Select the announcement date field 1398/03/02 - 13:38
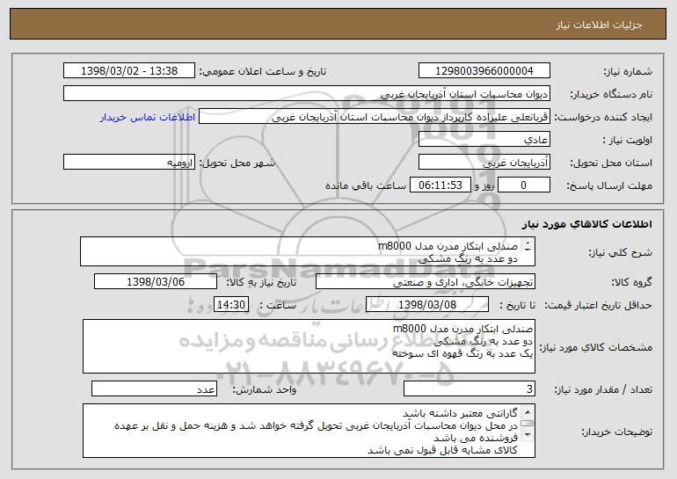The width and height of the screenshot is (677, 479). pos(129,71)
